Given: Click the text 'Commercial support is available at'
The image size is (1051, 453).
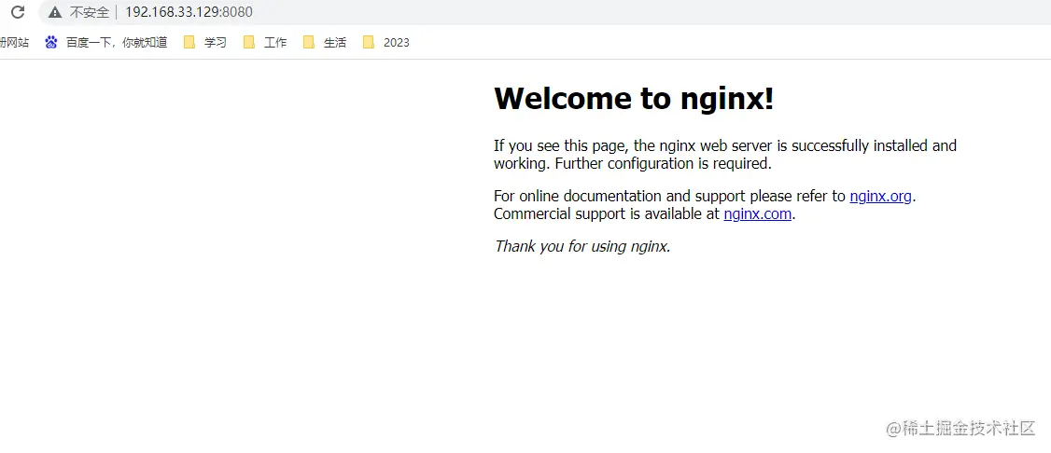Looking at the screenshot, I should [x=607, y=214].
